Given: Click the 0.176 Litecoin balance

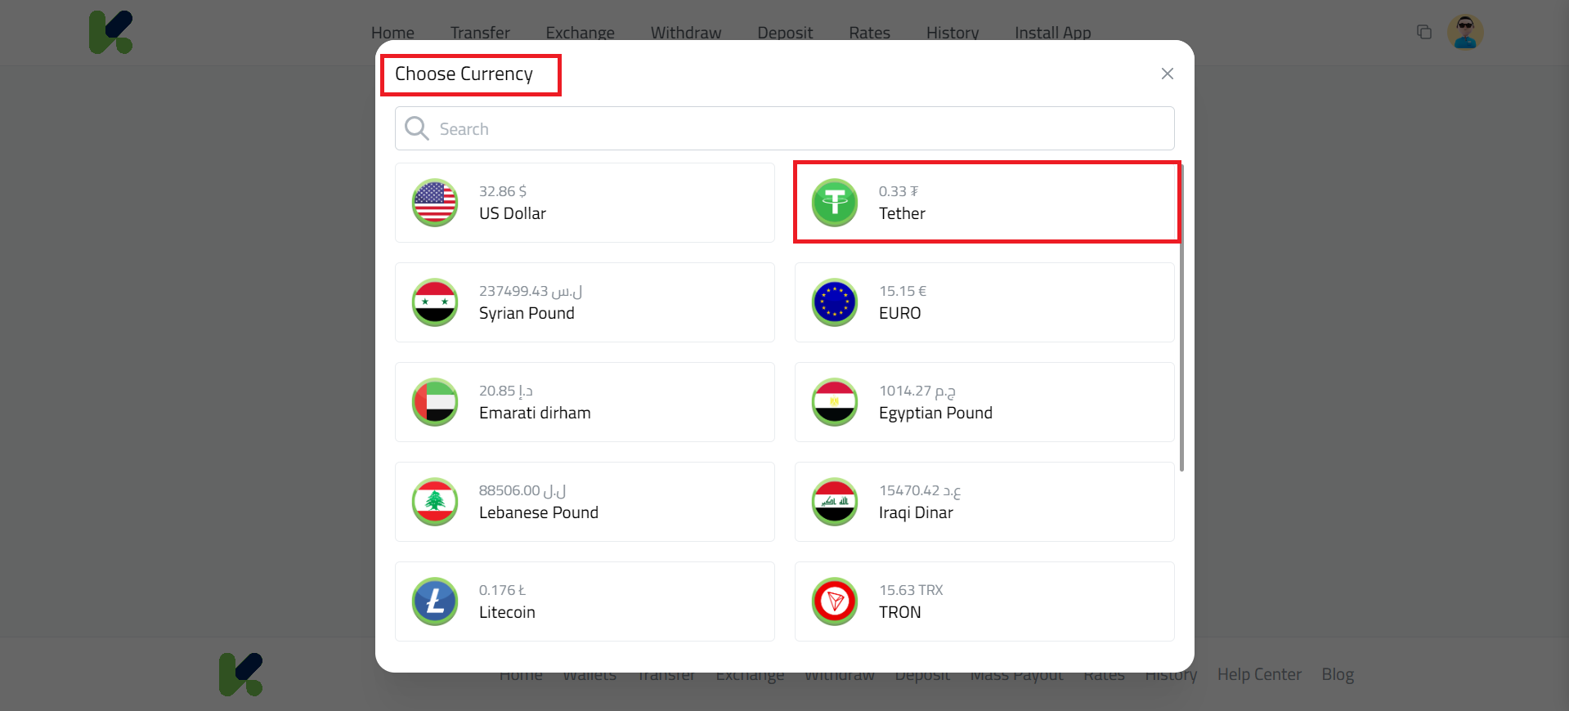Looking at the screenshot, I should click(x=502, y=590).
